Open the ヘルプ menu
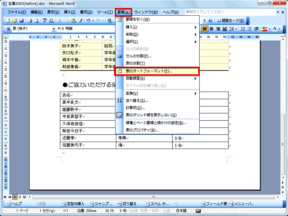Screen dimensions: 288x216 coord(170,12)
